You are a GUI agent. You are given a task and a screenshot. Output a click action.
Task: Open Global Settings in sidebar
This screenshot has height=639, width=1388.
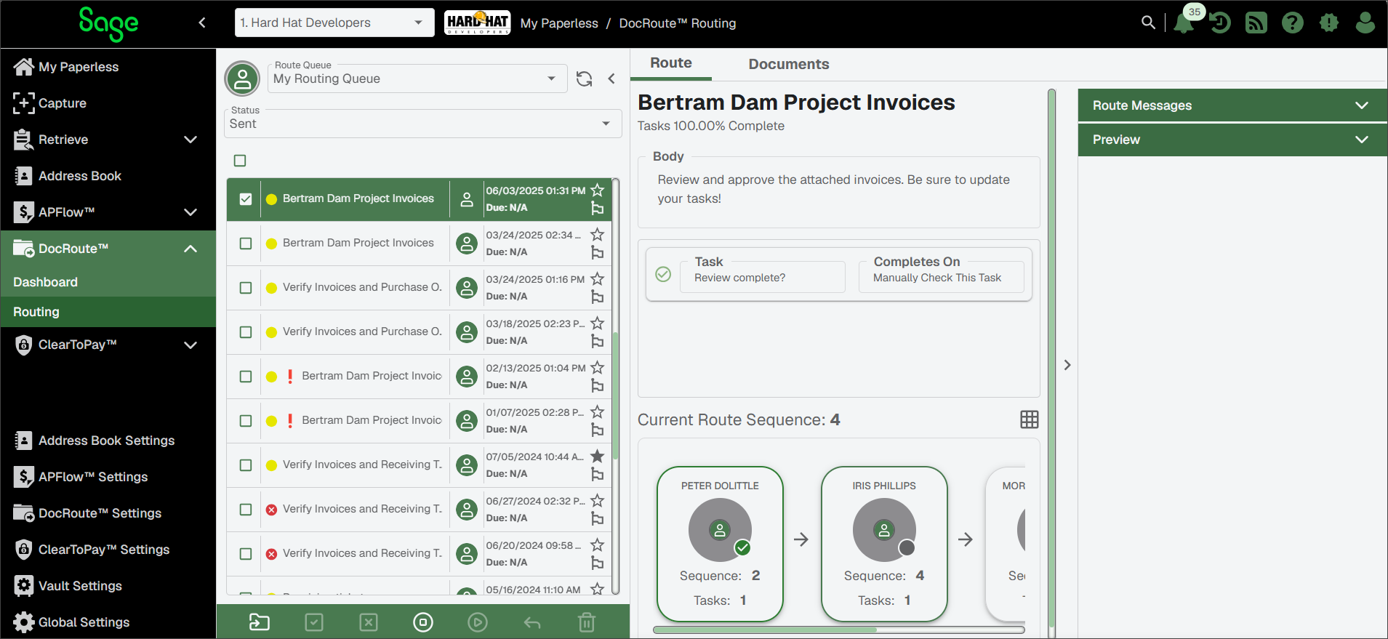point(108,622)
